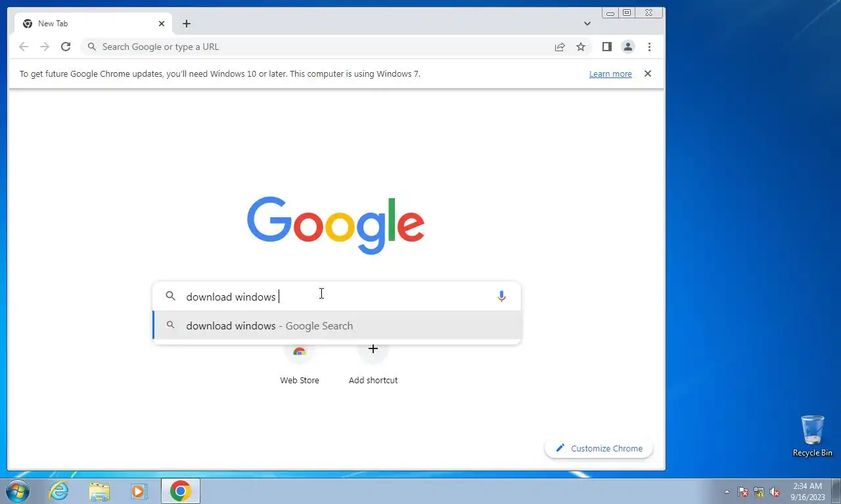The image size is (841, 504).
Task: Share this page icon in address bar
Action: [560, 47]
